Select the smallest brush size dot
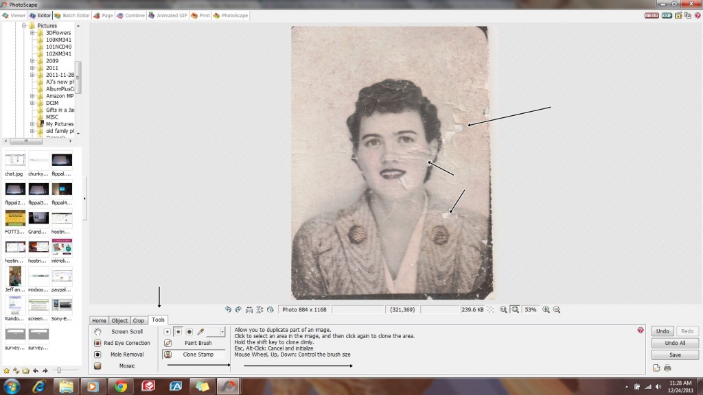 168,332
